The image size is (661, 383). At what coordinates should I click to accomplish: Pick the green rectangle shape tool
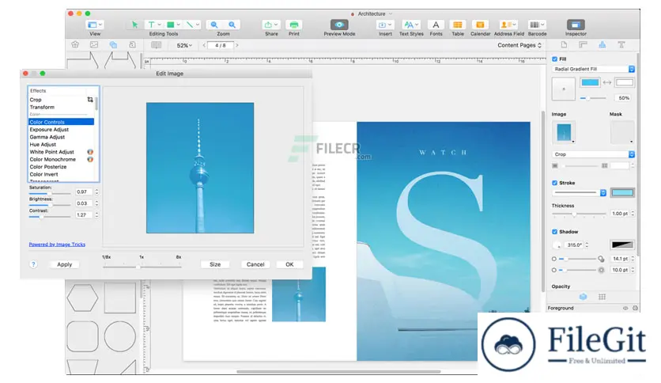171,25
